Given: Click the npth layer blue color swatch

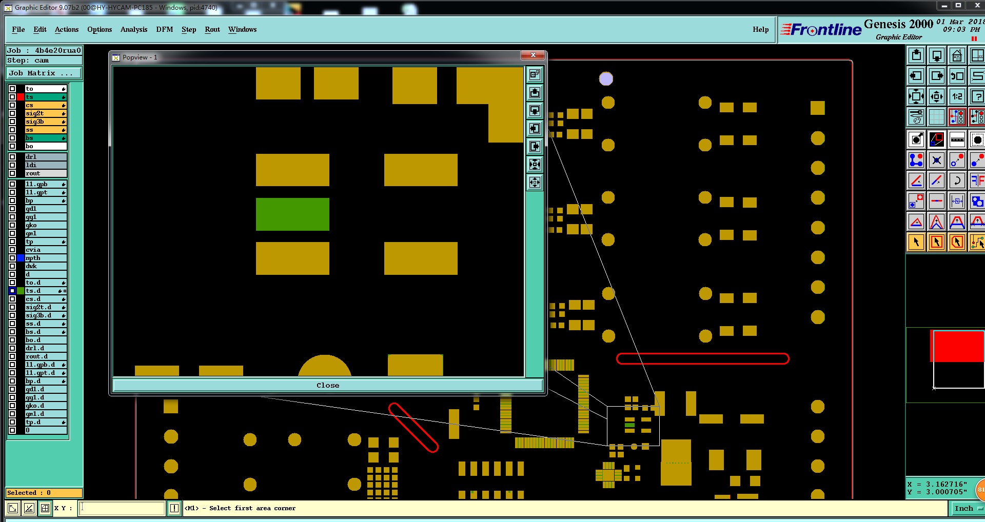Looking at the screenshot, I should (x=21, y=258).
